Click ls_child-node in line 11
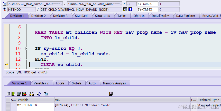Image resolution: width=221 pixels, height=111 pixels. tap(90, 54)
